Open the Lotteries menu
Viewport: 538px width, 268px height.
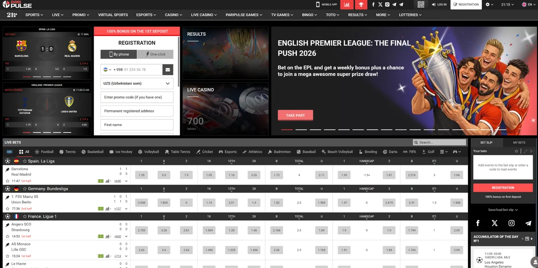(x=410, y=15)
